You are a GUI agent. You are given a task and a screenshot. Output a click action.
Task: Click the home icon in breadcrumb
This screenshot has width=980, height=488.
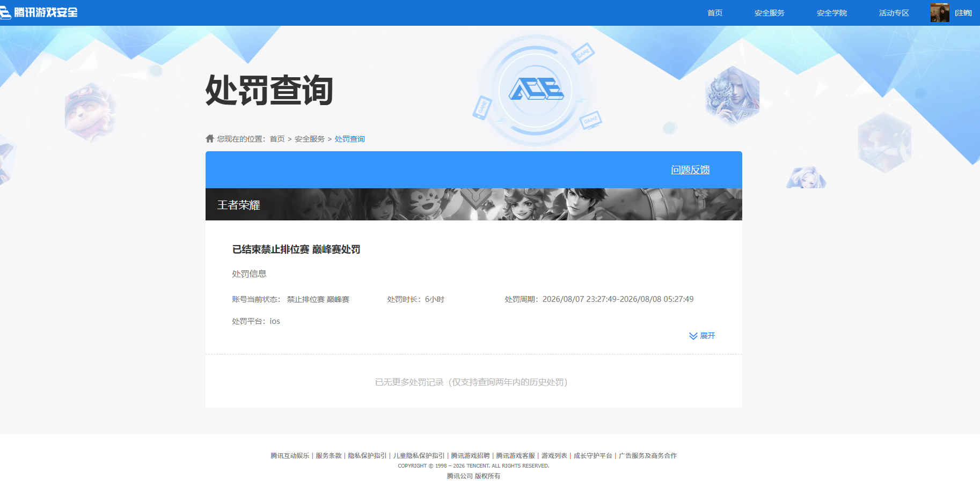coord(210,138)
